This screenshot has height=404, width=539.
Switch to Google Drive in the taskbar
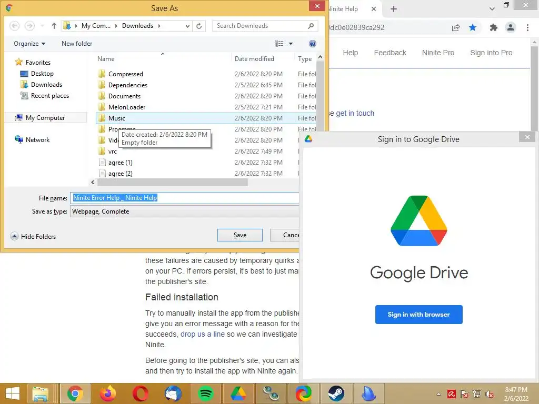238,393
